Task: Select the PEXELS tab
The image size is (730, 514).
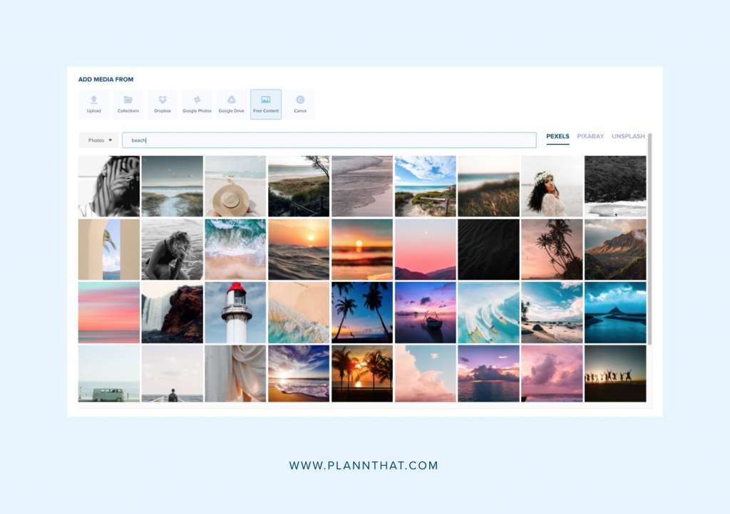Action: (x=557, y=136)
